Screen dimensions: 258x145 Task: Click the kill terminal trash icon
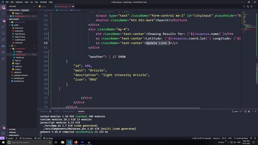[x=249, y=112]
